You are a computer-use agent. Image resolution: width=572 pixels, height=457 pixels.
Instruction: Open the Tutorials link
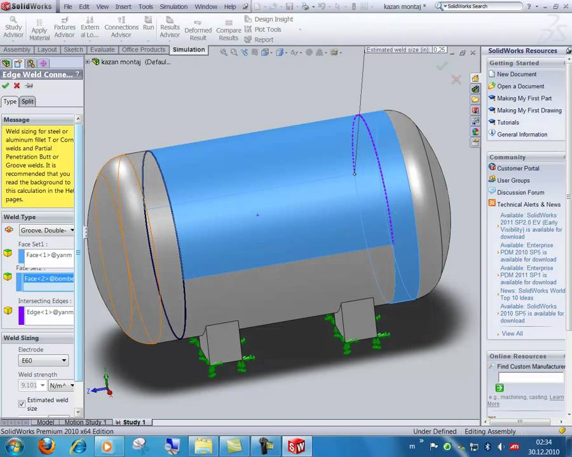pos(508,122)
